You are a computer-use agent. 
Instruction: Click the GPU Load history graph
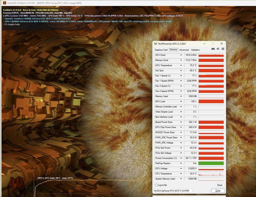tap(211, 101)
